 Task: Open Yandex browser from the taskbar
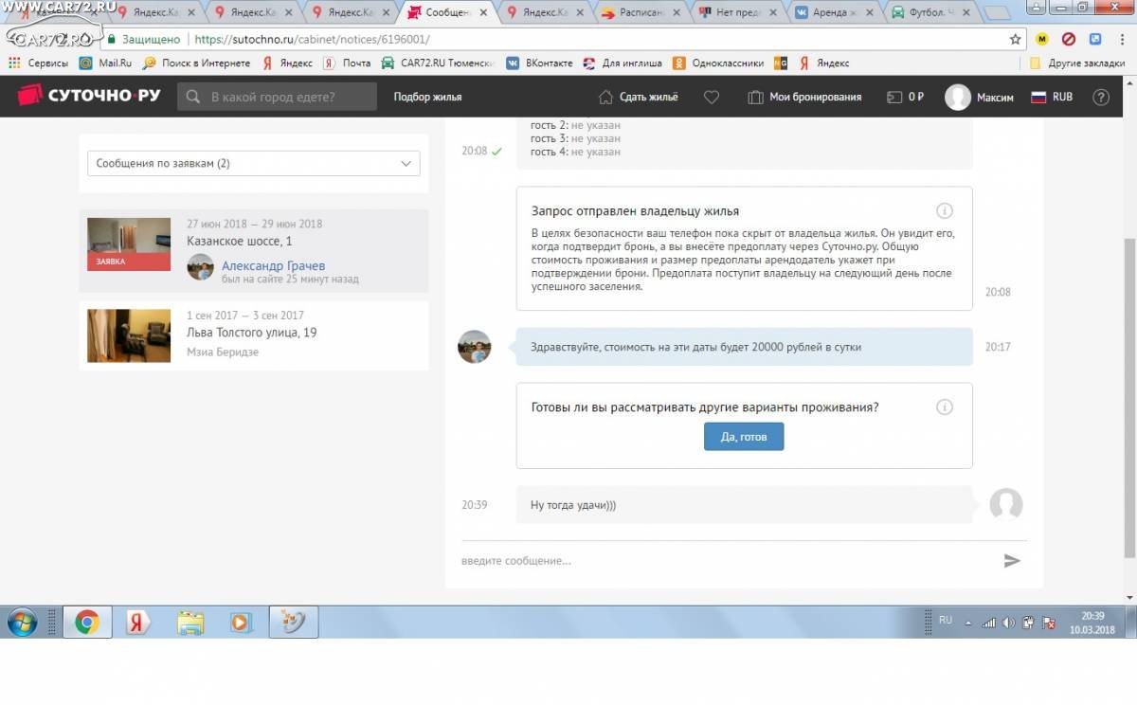tap(138, 623)
